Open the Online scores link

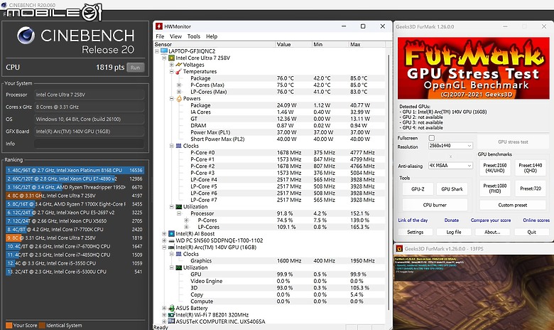pos(536,220)
